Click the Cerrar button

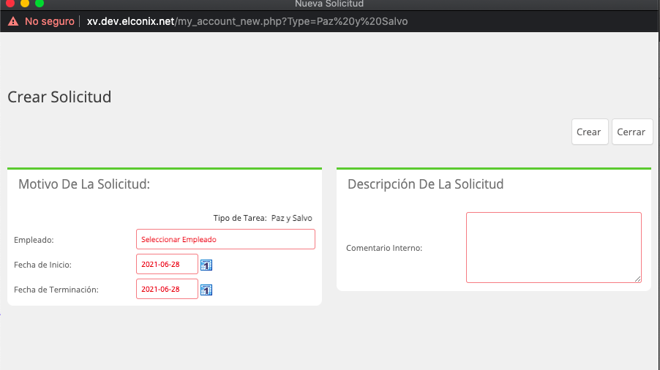click(x=632, y=132)
